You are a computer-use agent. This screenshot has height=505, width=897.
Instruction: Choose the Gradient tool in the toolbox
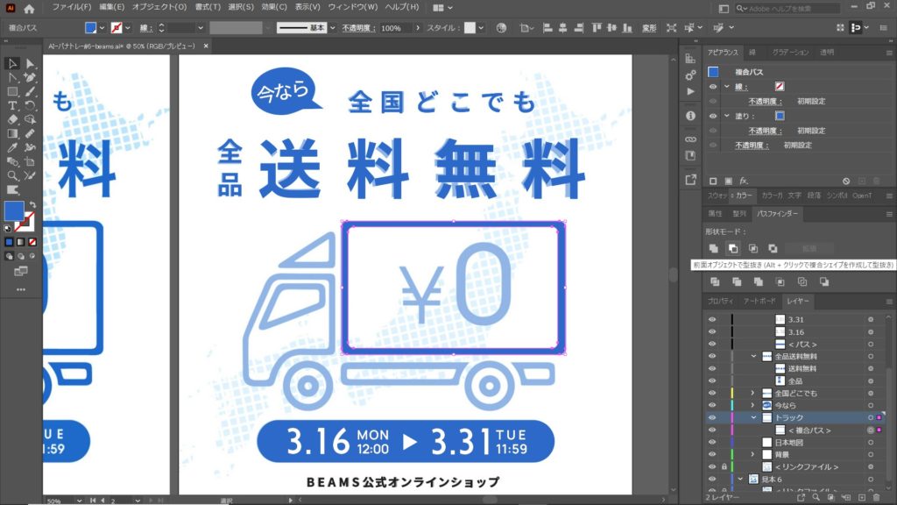tap(12, 134)
